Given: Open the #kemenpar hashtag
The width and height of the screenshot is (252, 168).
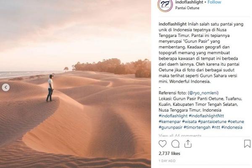Looking at the screenshot, I should click(x=170, y=122).
